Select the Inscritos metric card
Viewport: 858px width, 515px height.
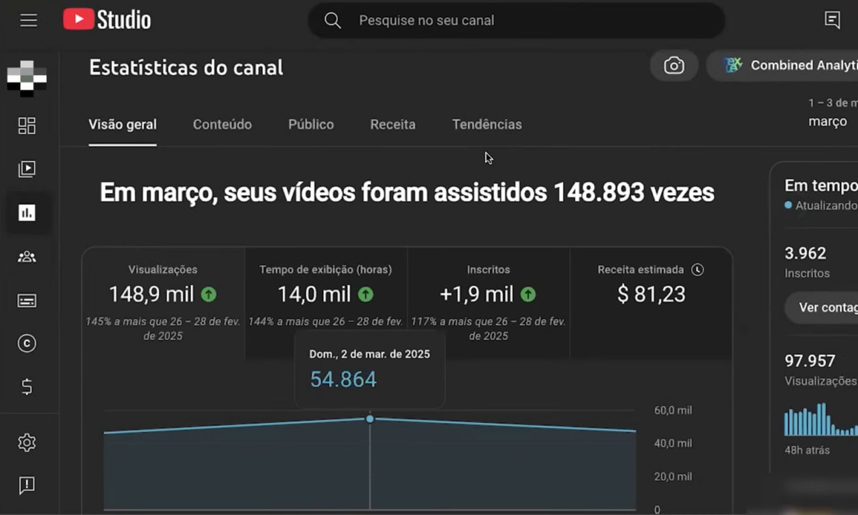[489, 303]
